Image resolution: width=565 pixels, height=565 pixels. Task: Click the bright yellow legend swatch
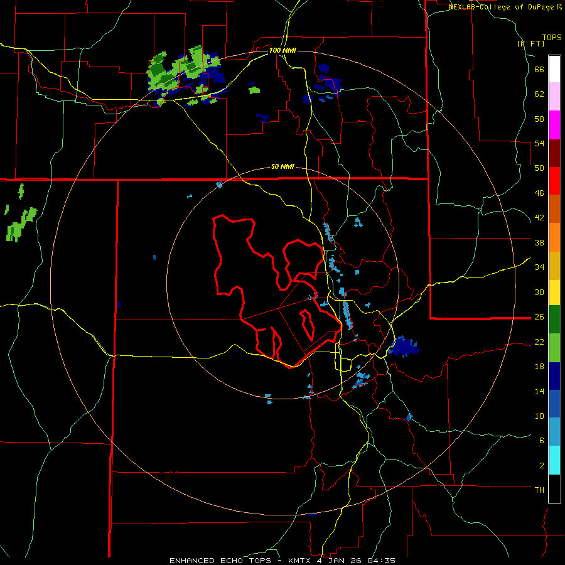554,293
